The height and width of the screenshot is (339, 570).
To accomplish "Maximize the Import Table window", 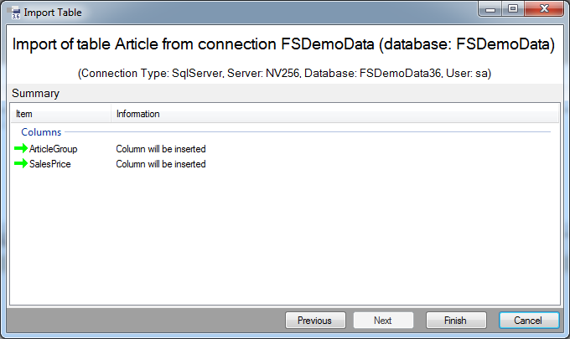I will pyautogui.click(x=513, y=8).
